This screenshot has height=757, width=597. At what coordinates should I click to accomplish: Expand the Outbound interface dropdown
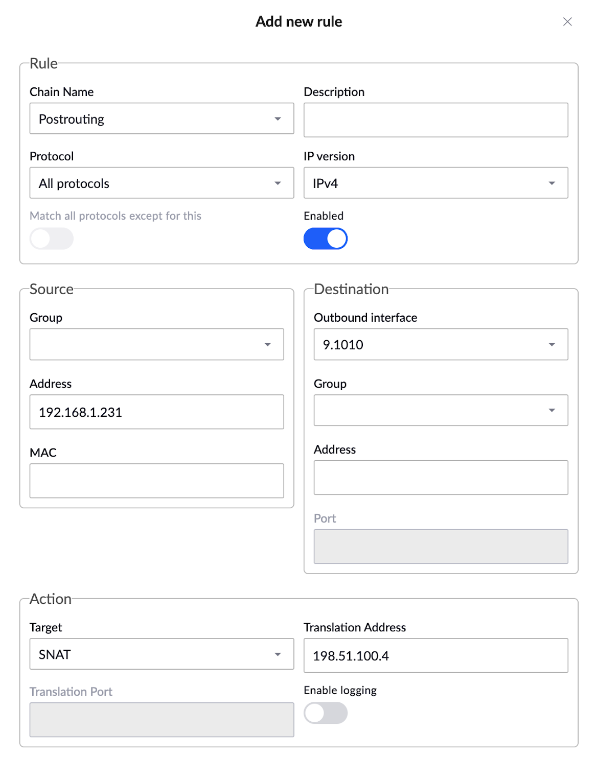click(x=441, y=344)
